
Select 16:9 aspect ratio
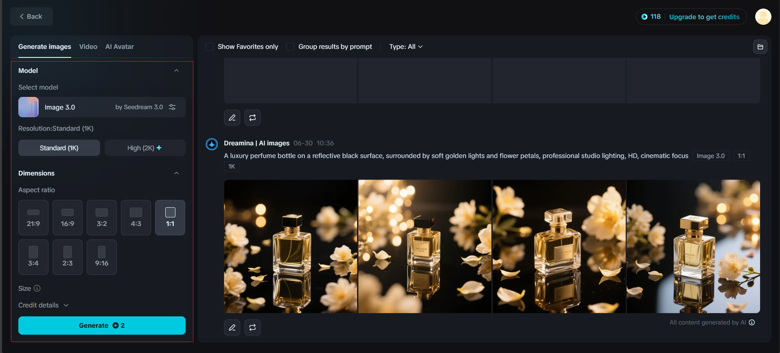point(68,217)
